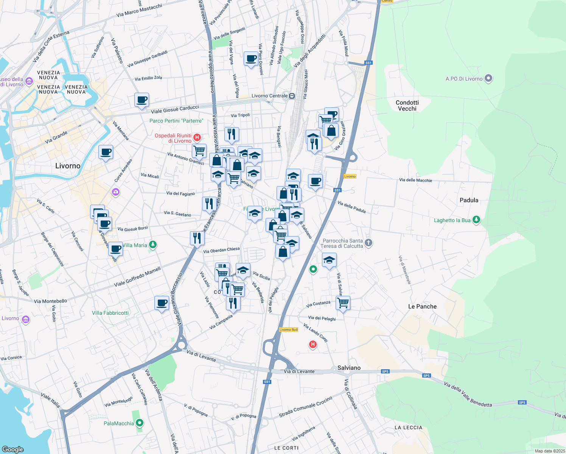Image resolution: width=566 pixels, height=454 pixels.
Task: Select the Via Antonio Gramsci label
Action: click(185, 159)
